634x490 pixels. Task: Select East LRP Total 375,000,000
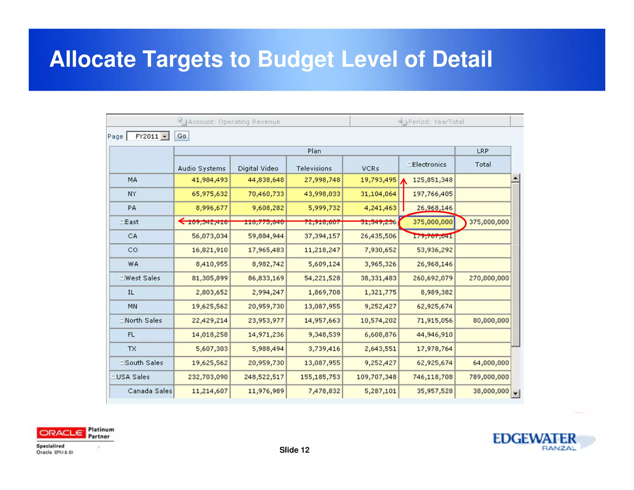[483, 222]
